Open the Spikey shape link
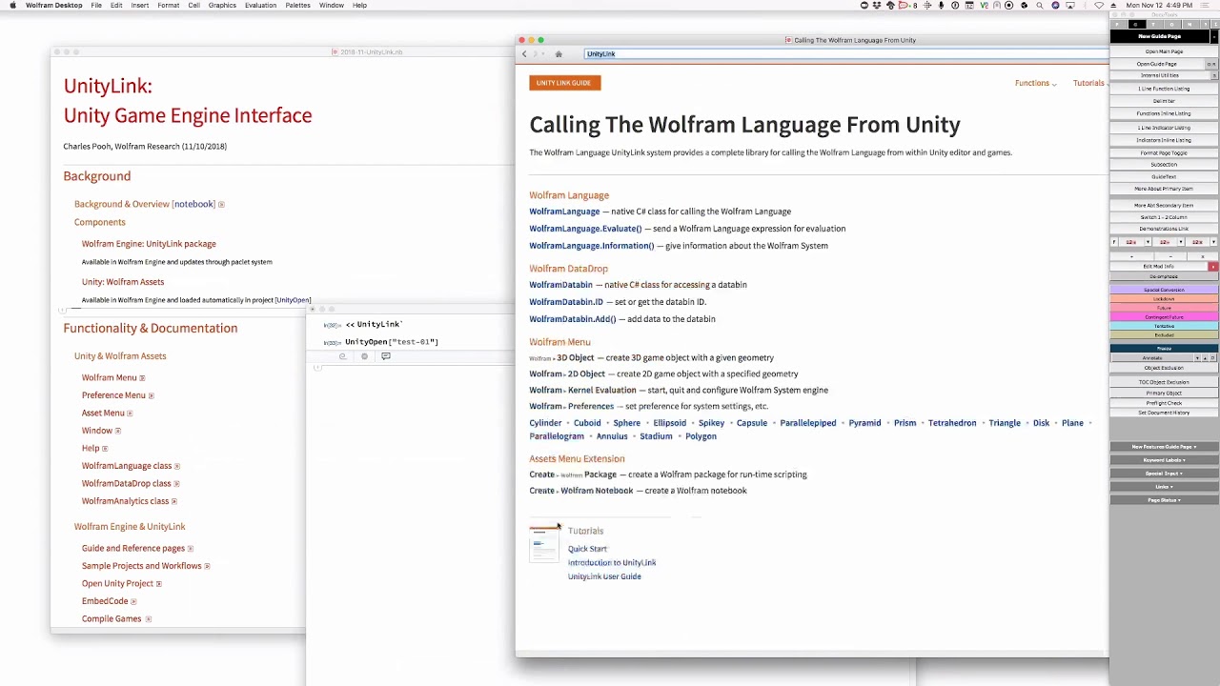The image size is (1220, 686). click(x=711, y=423)
